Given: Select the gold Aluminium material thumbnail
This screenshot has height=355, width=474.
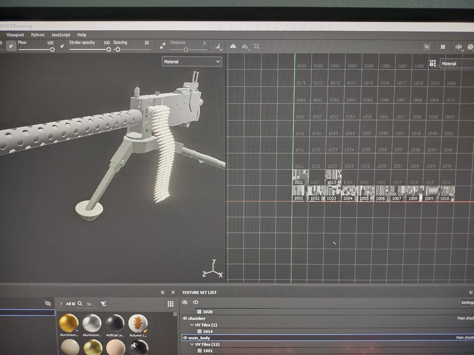Looking at the screenshot, I should click(69, 323).
